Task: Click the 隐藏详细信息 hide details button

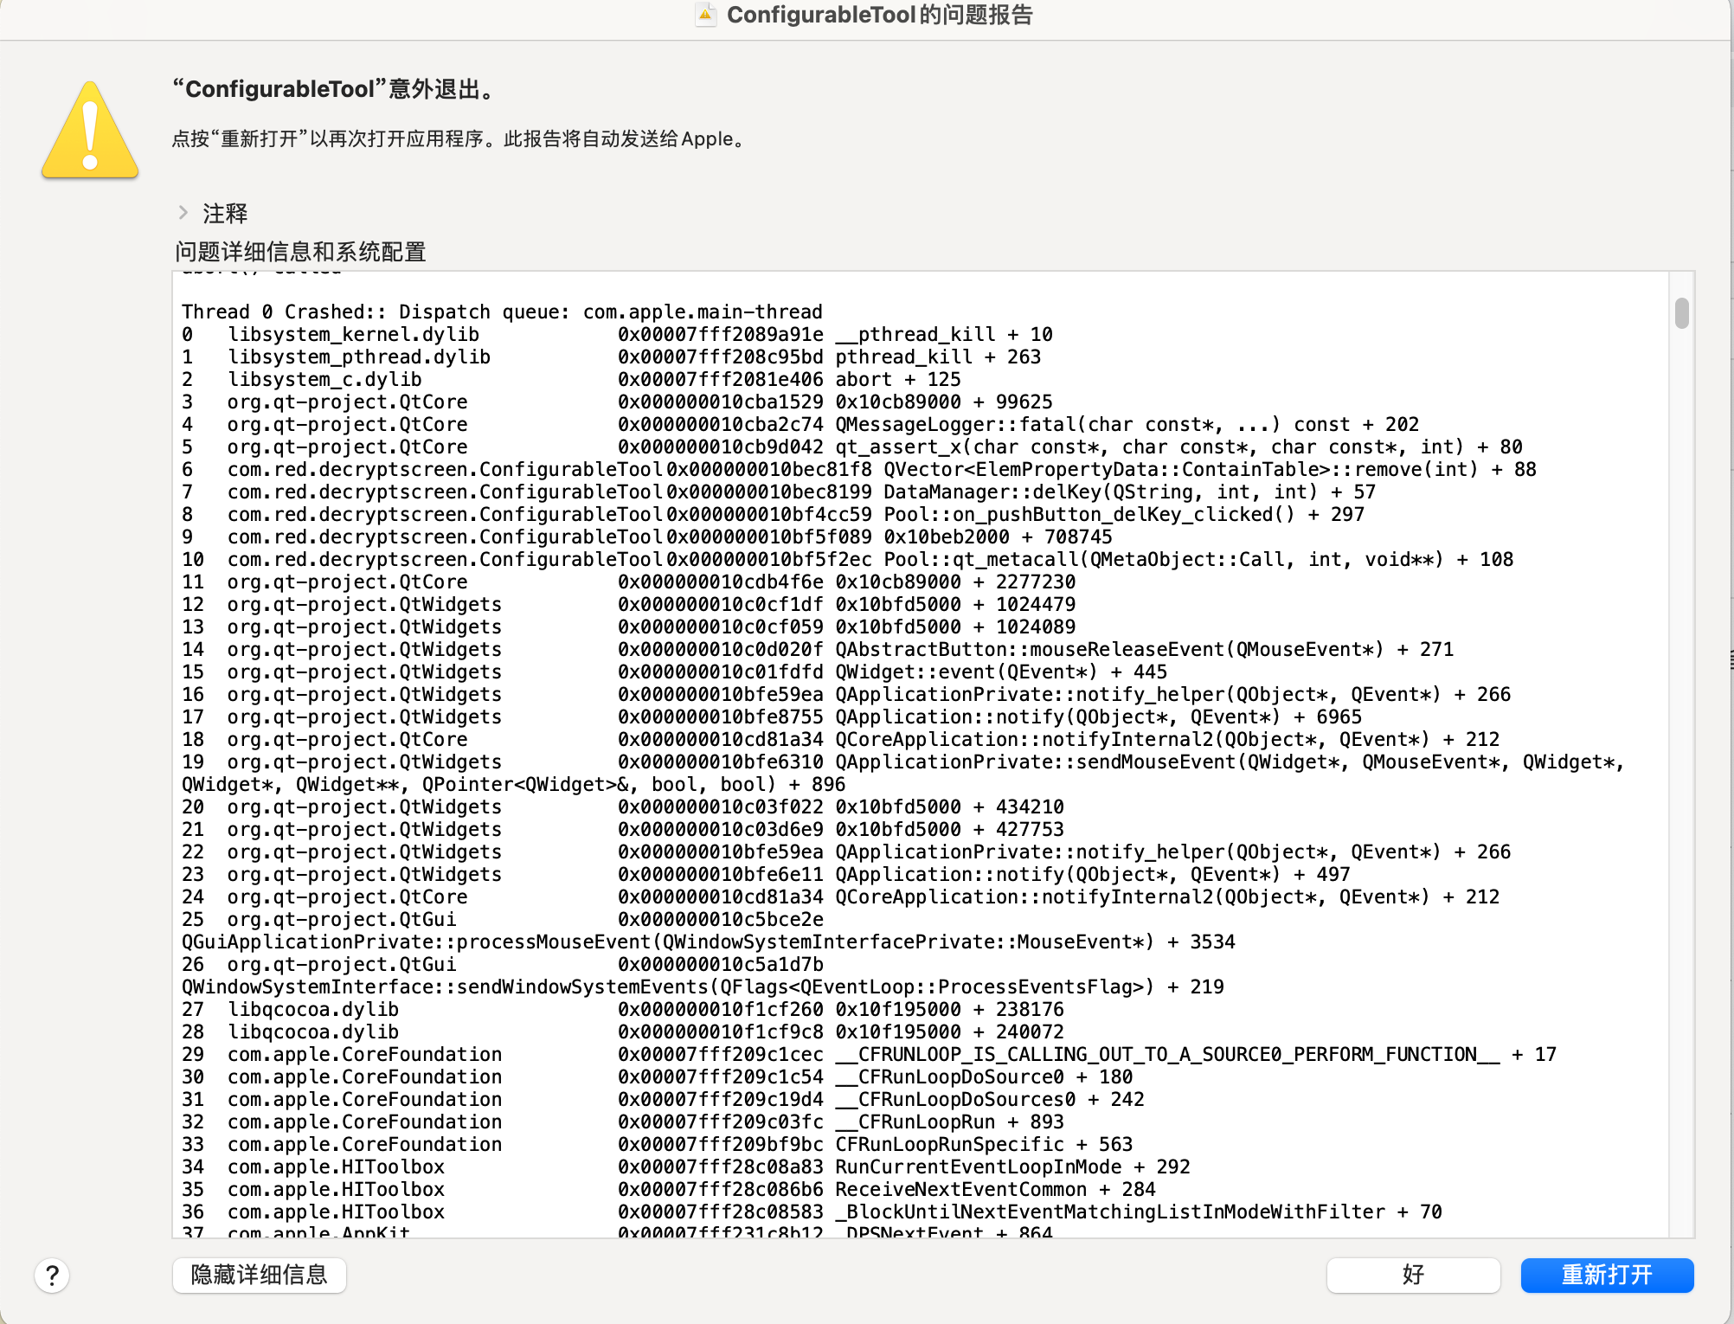Action: [x=259, y=1275]
